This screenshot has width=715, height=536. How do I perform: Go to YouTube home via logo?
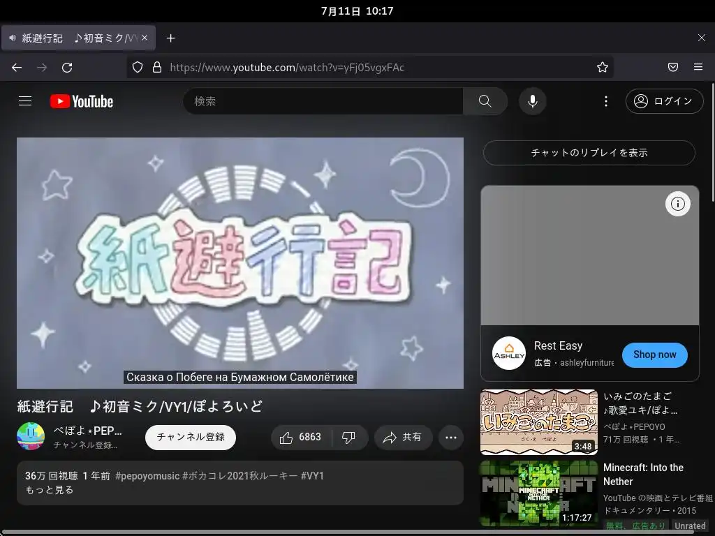(82, 101)
